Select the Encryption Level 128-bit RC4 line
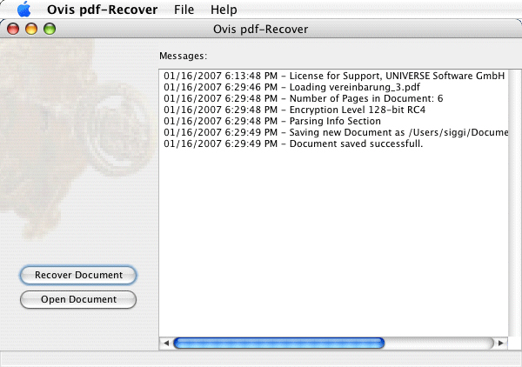This screenshot has height=367, width=522. (x=294, y=110)
